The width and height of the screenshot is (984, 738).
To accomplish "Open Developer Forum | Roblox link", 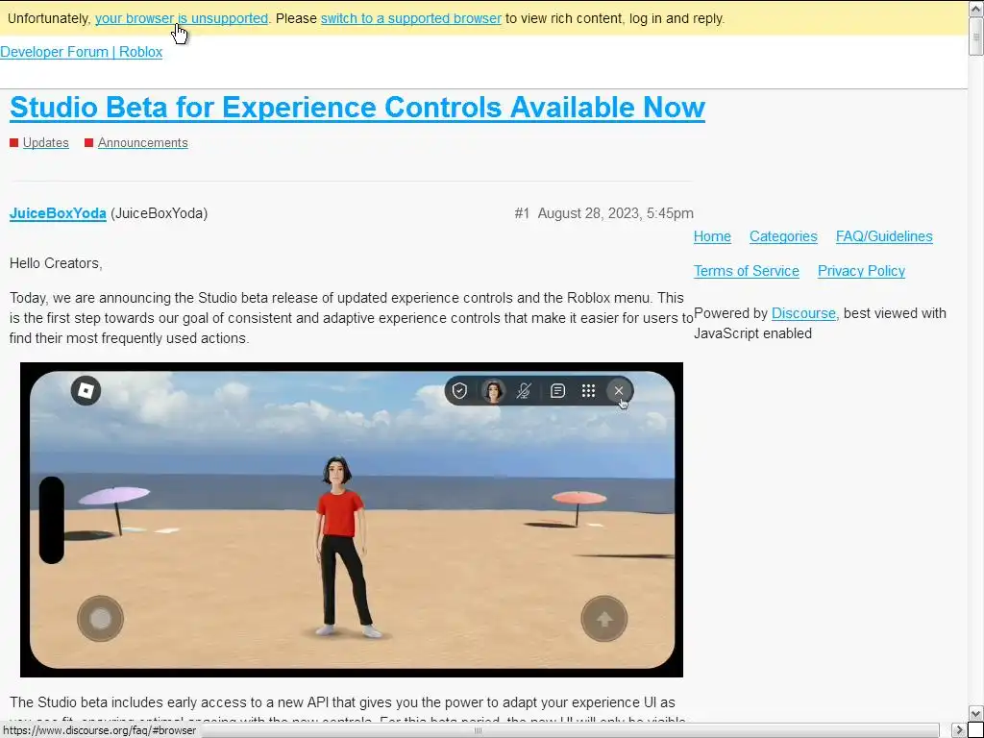I will (81, 52).
